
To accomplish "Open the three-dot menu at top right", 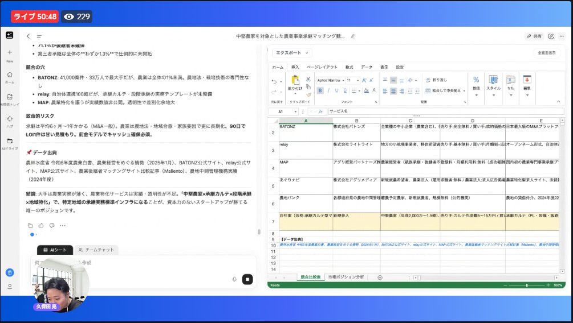I will tap(562, 36).
